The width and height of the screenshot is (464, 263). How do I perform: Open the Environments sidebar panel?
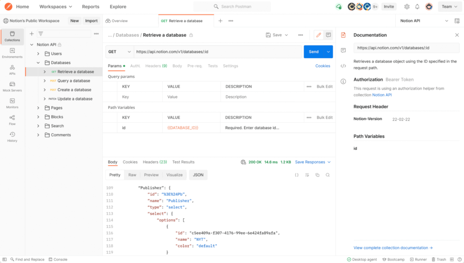[x=12, y=53]
